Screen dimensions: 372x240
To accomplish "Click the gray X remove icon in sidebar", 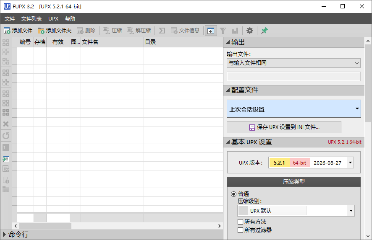I will pos(6,124).
